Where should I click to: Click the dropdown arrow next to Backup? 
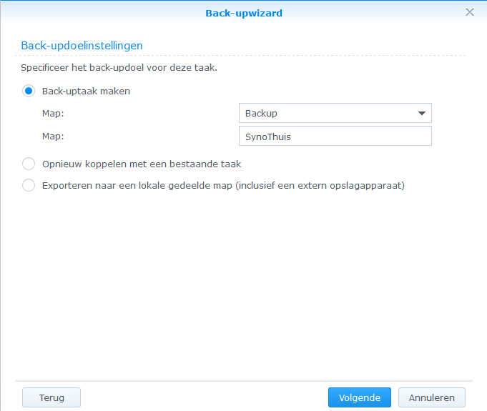[422, 113]
